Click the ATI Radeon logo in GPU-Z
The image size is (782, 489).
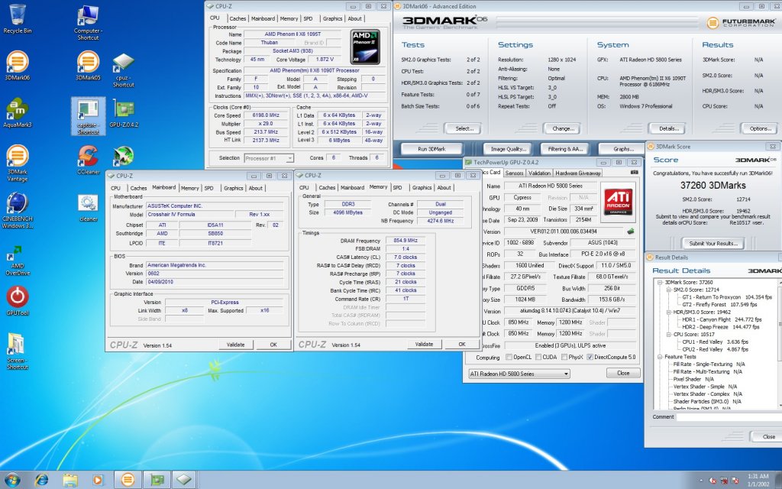pyautogui.click(x=618, y=202)
